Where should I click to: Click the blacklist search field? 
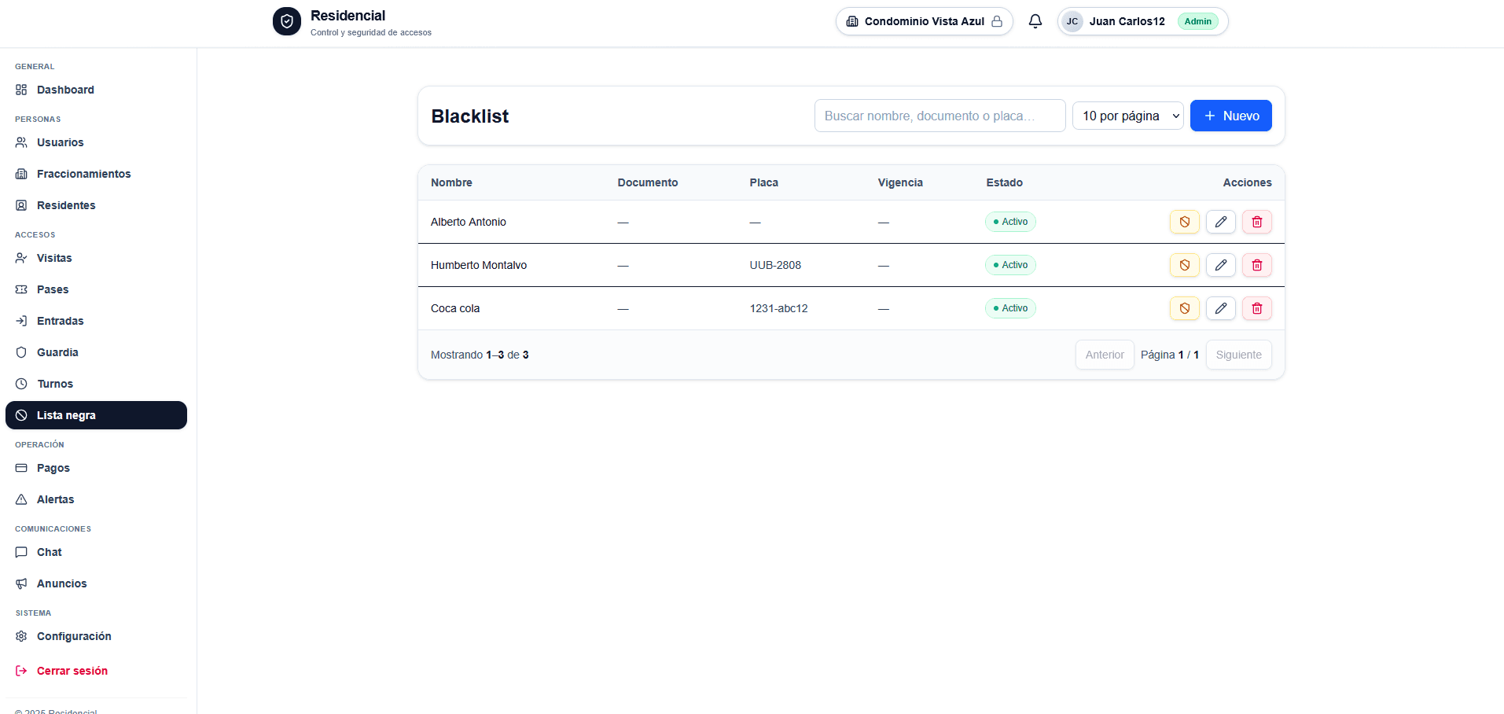[940, 116]
